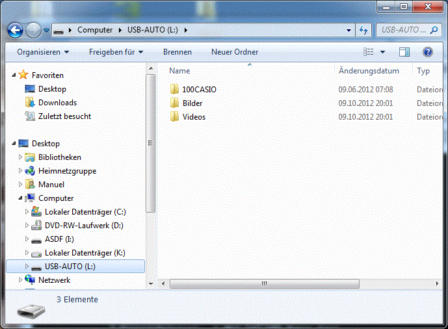Click the drive icon in address bar
The width and height of the screenshot is (448, 329).
pyautogui.click(x=59, y=31)
